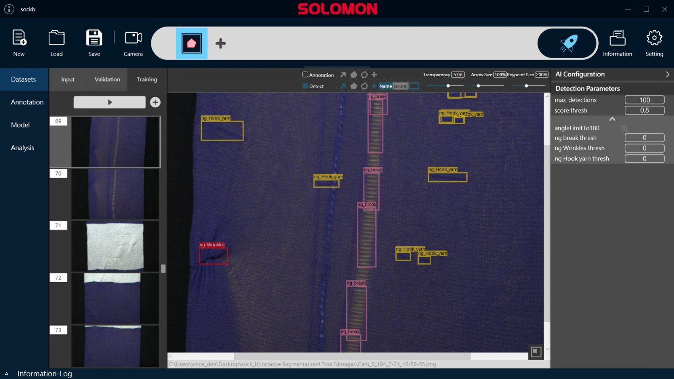The image size is (674, 379).
Task: Switch to the Validation tab
Action: [107, 79]
